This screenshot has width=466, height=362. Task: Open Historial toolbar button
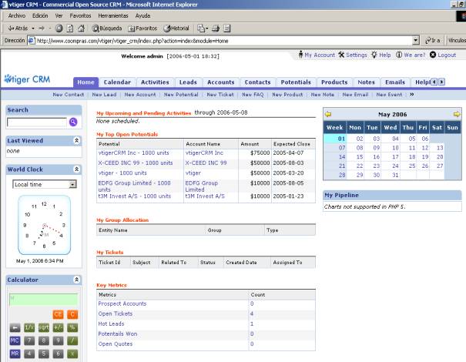(x=176, y=28)
